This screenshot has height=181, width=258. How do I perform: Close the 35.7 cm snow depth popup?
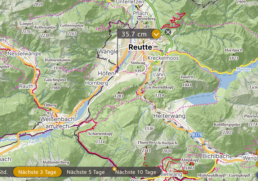(x=168, y=32)
